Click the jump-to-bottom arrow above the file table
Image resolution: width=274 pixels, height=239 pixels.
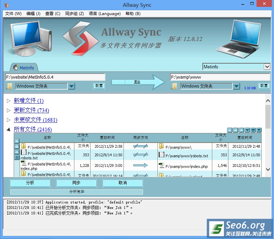(259, 130)
